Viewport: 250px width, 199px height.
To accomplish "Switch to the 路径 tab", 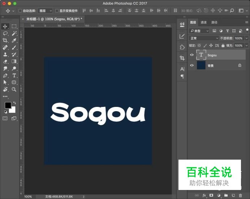I will pos(214,22).
